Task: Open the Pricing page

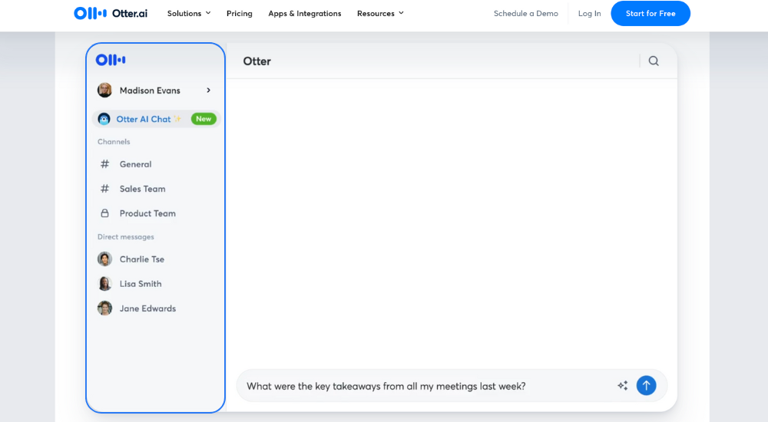Action: coord(240,13)
